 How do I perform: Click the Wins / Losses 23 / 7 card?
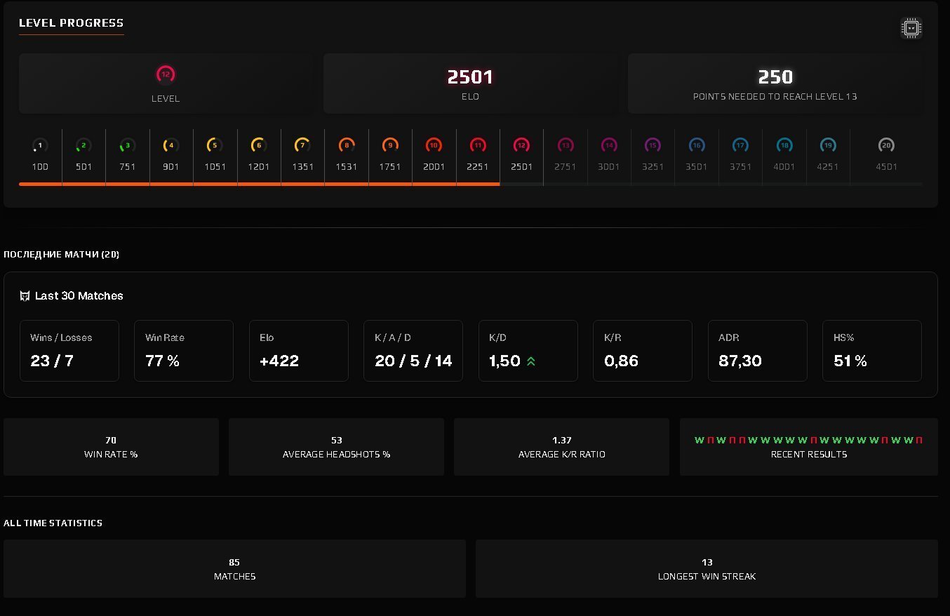[x=69, y=351]
